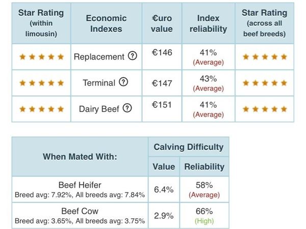The image size is (306, 229).
Task: Open the Terminal index help icon
Action: (x=123, y=82)
